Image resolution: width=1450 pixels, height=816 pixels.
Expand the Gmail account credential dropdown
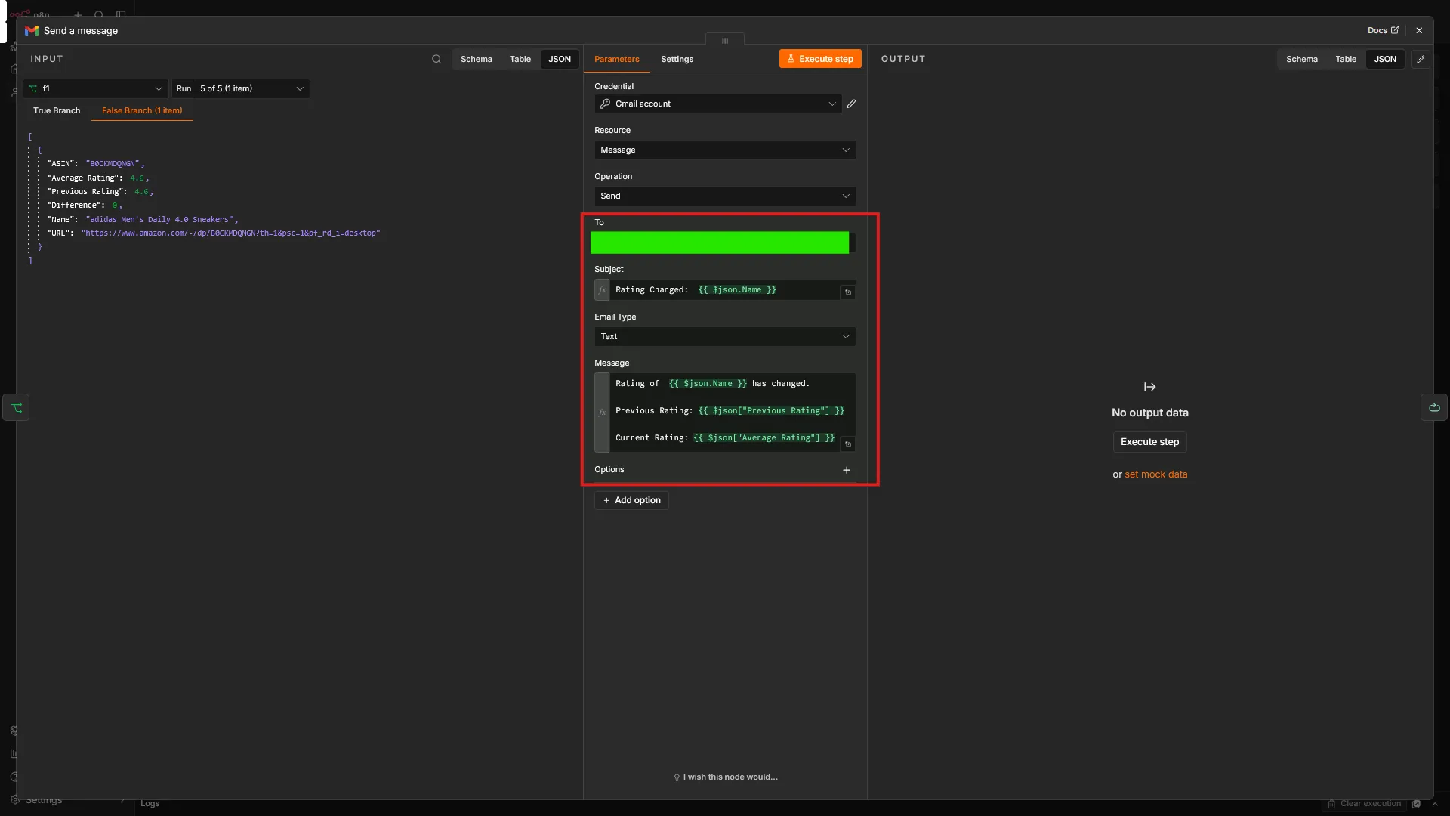click(x=718, y=104)
